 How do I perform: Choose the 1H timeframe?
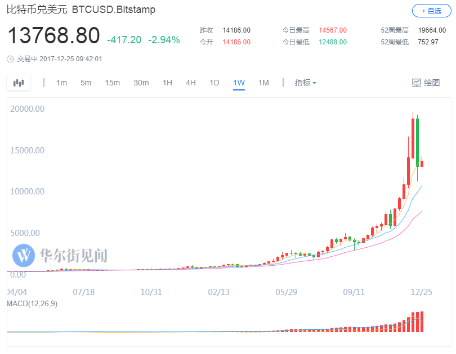(x=167, y=83)
